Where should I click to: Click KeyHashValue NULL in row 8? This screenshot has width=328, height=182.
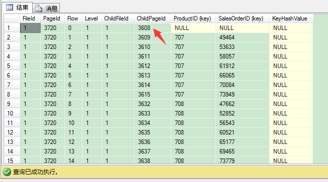click(291, 94)
